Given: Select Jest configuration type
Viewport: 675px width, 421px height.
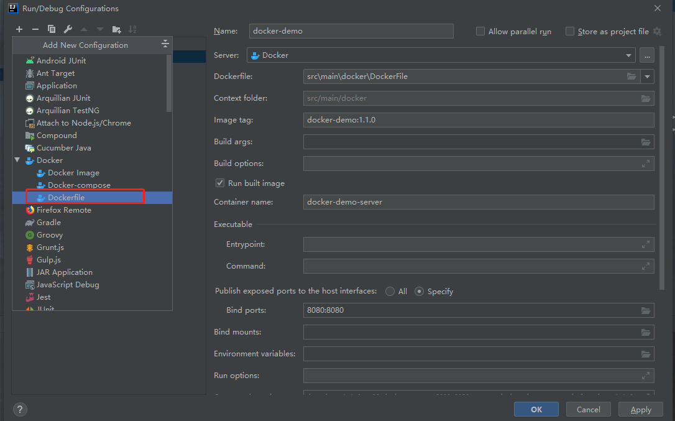Looking at the screenshot, I should click(x=39, y=297).
